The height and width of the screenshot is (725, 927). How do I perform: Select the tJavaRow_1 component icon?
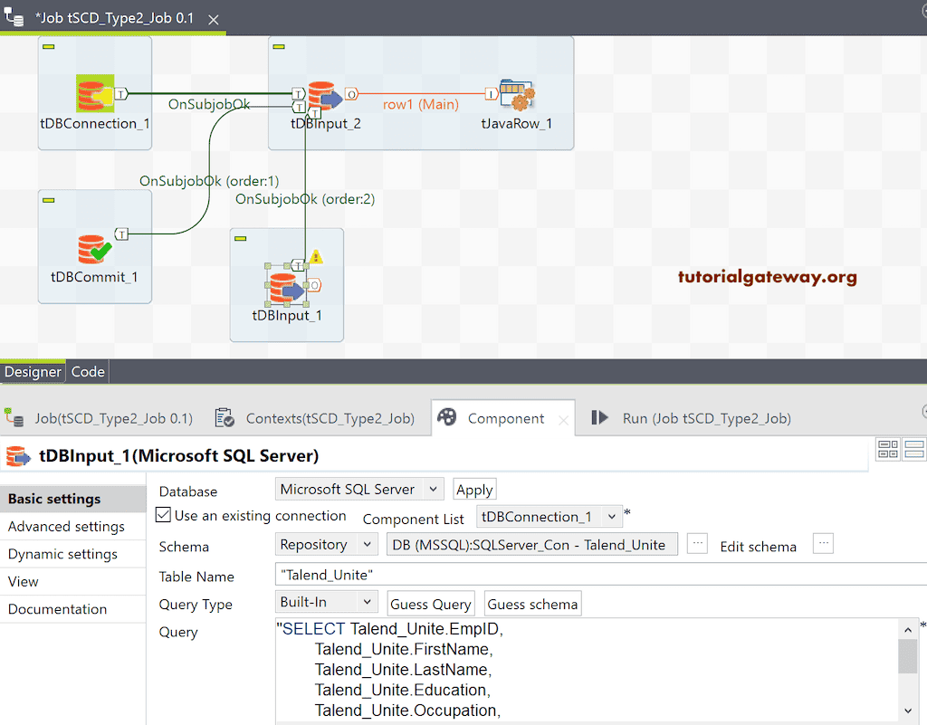517,95
